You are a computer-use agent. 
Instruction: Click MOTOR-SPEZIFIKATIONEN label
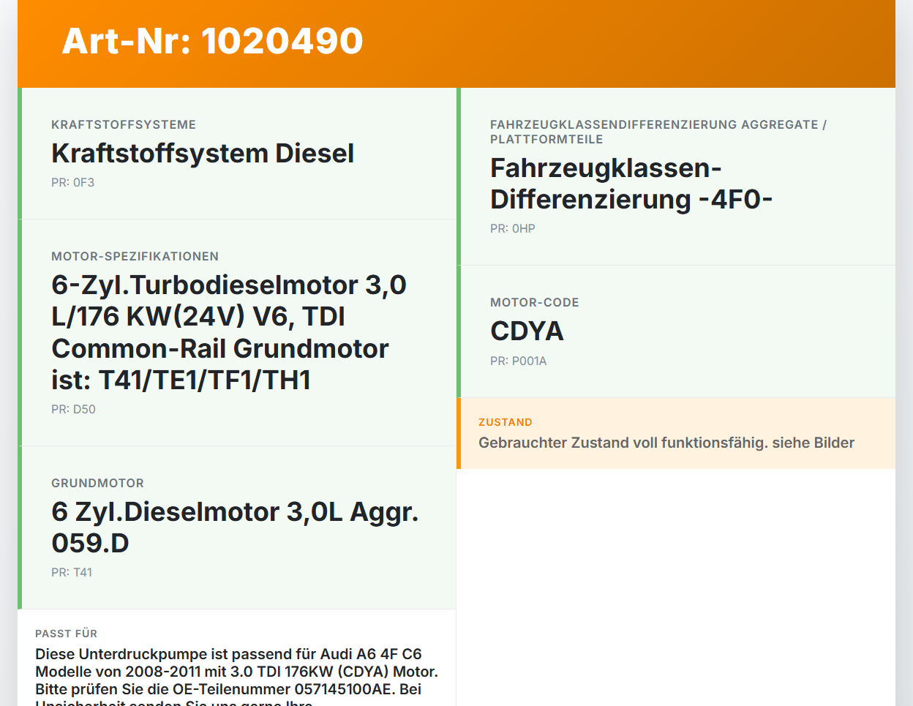[135, 257]
